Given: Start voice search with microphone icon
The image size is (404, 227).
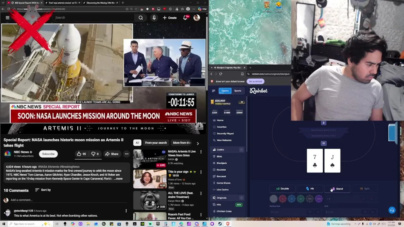Looking at the screenshot, I should [x=154, y=18].
